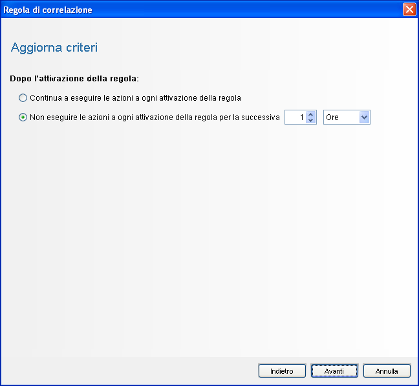Image resolution: width=419 pixels, height=386 pixels.
Task: Close the Regola di correlazione dialog
Action: (409, 10)
